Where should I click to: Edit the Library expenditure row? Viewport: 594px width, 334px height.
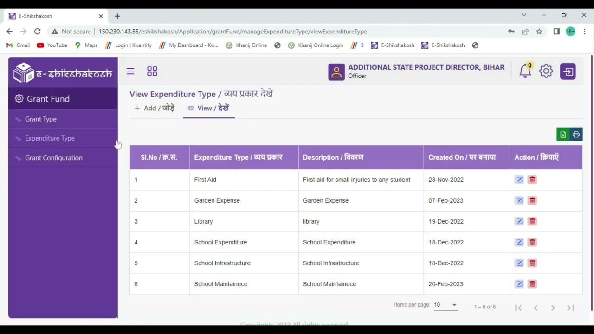[x=519, y=221]
